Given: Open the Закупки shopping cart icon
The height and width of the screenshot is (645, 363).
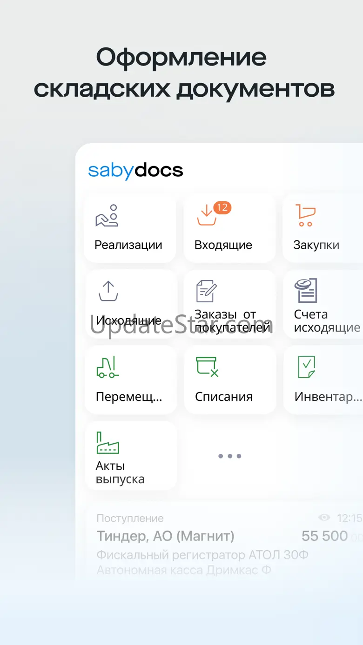Looking at the screenshot, I should point(305,215).
